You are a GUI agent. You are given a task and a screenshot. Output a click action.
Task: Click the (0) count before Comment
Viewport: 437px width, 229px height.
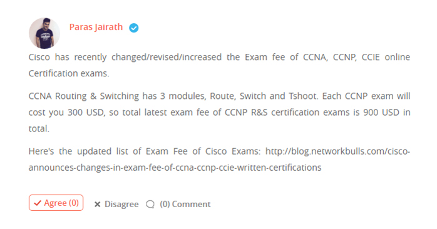165,204
